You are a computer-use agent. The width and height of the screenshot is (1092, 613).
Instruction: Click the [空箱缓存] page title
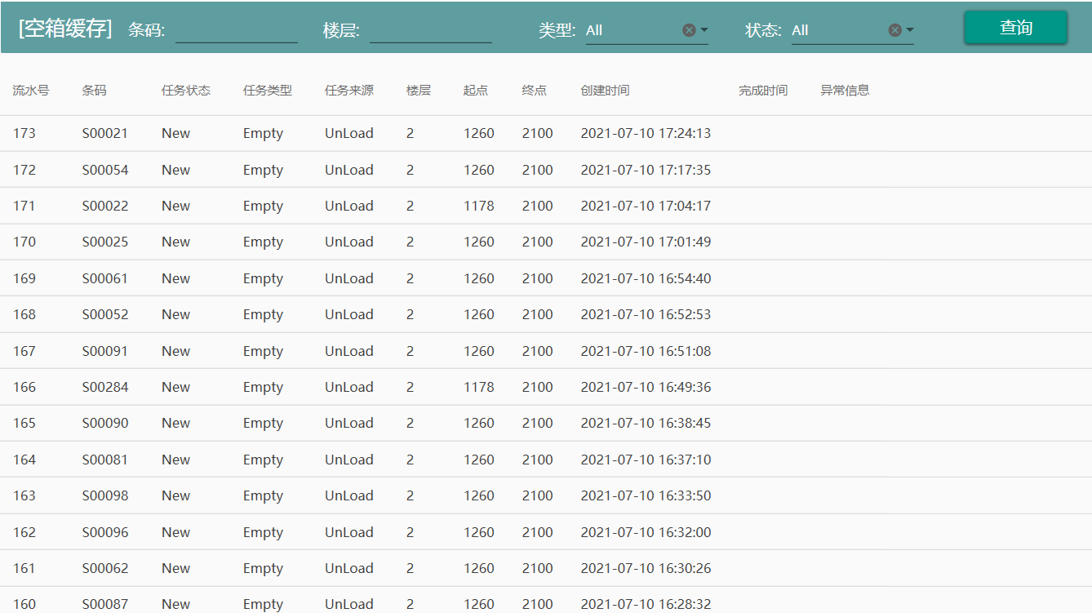pyautogui.click(x=65, y=29)
